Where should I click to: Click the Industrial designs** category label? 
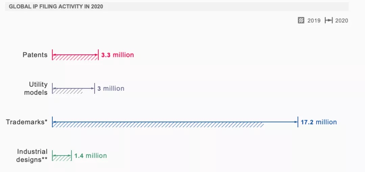[32, 155]
